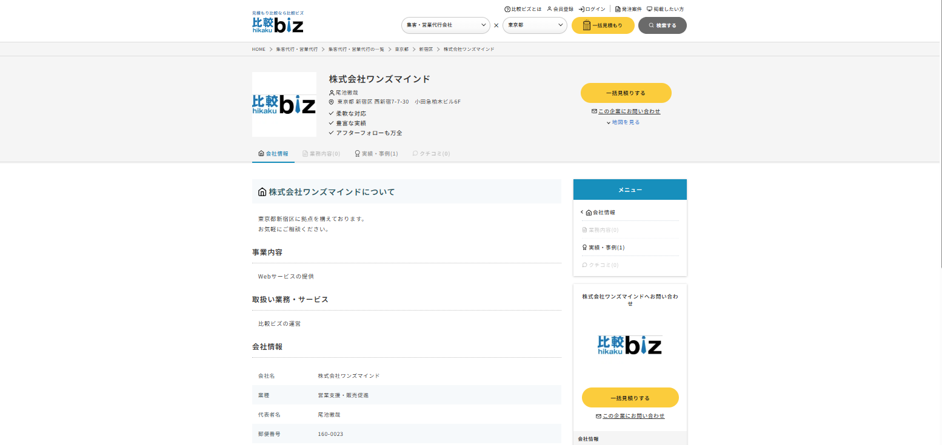Open 集客代行・営業代行 breadcrumb
The height and width of the screenshot is (445, 942).
[297, 49]
